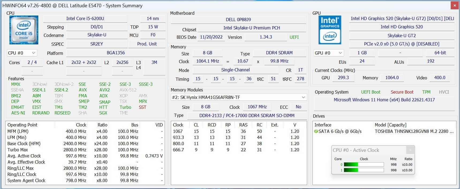Click the Single-Channel memory mode field
The width and height of the screenshot is (460, 189).
[235, 70]
